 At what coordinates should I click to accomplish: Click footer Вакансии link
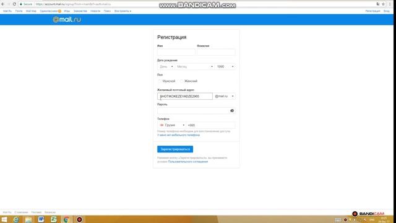50,212
